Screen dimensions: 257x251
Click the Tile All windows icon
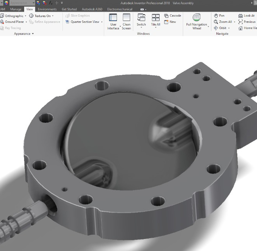[x=156, y=18]
